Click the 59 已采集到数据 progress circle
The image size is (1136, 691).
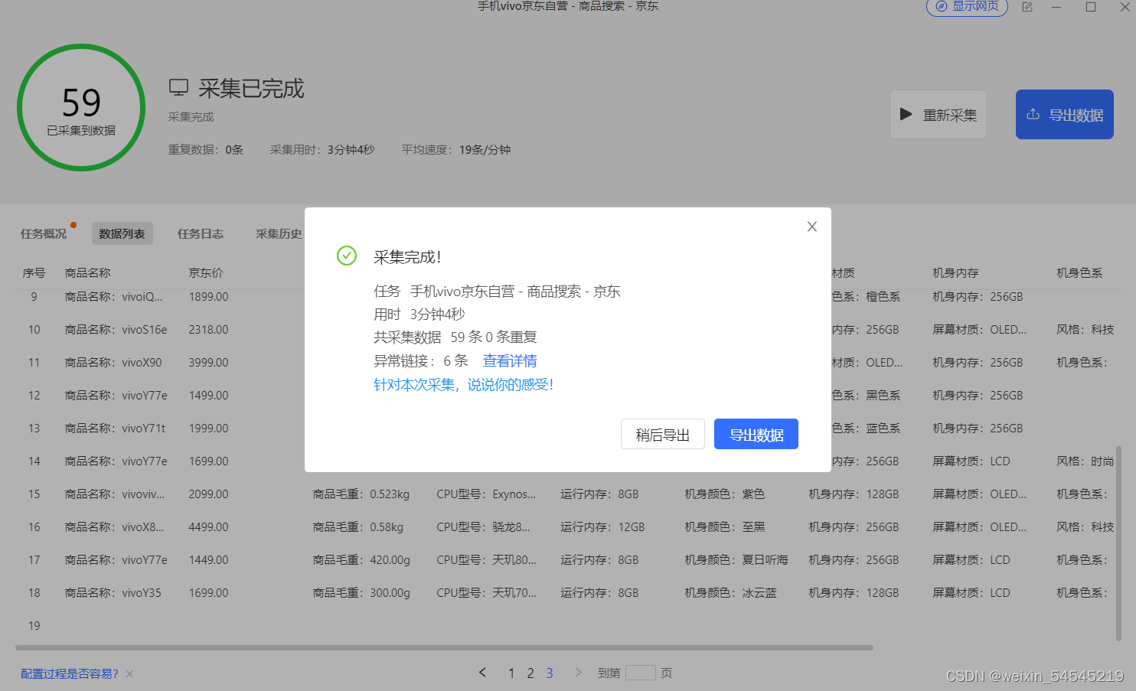click(81, 108)
